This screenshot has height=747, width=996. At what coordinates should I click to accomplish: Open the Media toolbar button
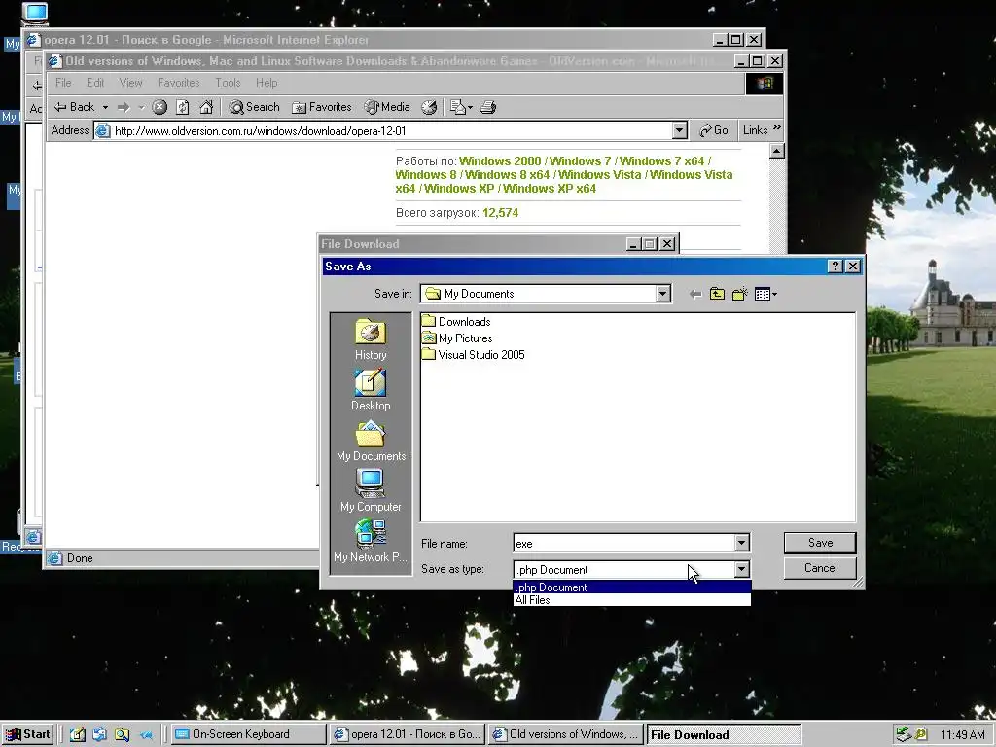pyautogui.click(x=387, y=107)
